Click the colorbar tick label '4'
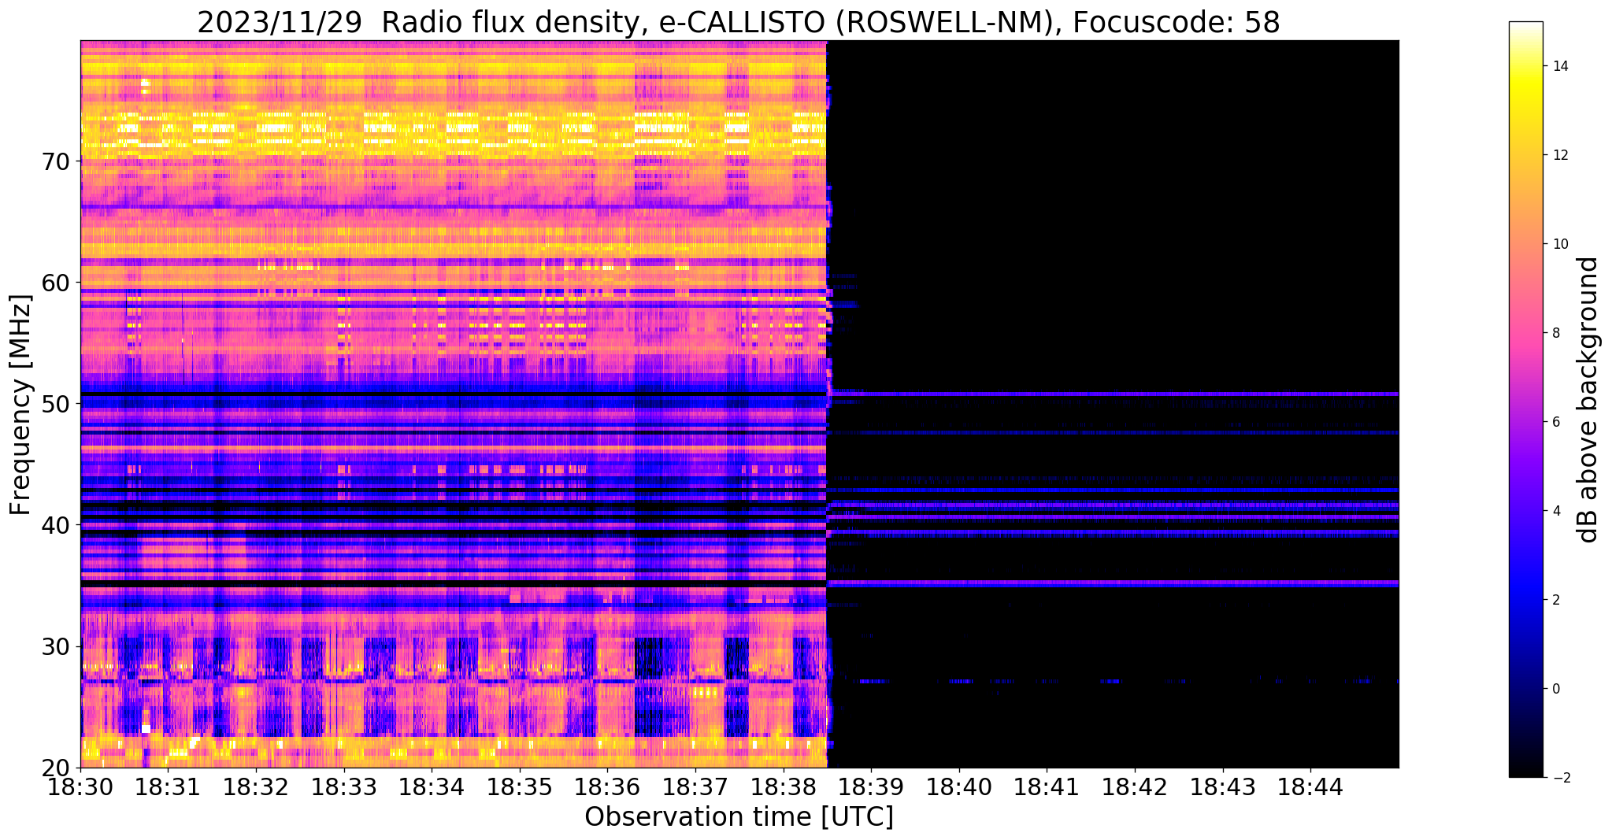 pos(1555,511)
